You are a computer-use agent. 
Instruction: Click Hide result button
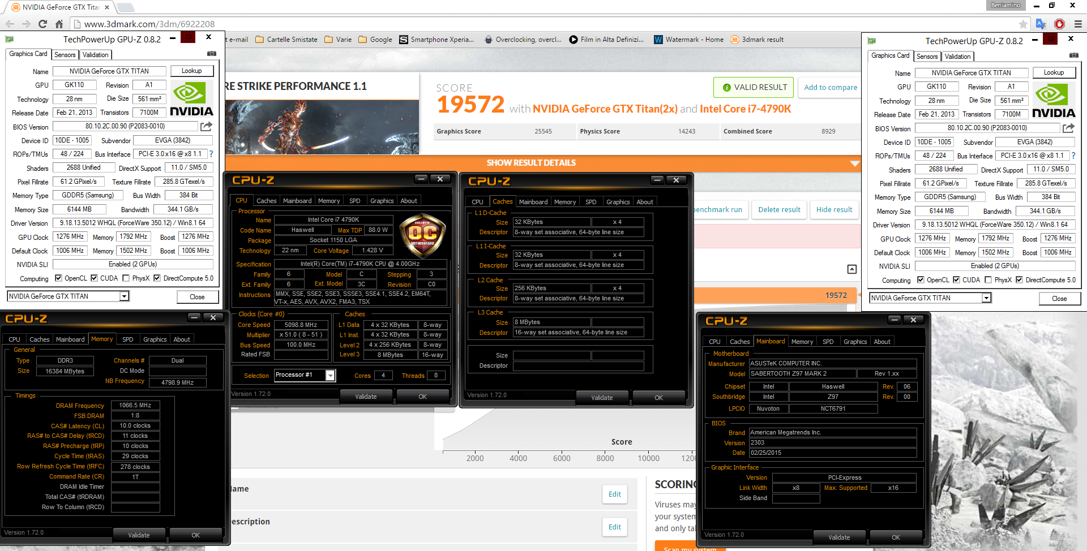pos(834,209)
